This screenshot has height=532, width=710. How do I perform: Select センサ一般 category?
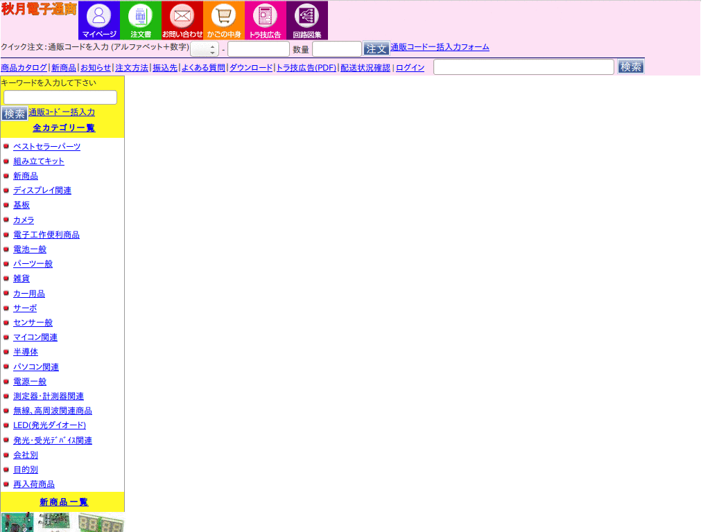pyautogui.click(x=33, y=323)
